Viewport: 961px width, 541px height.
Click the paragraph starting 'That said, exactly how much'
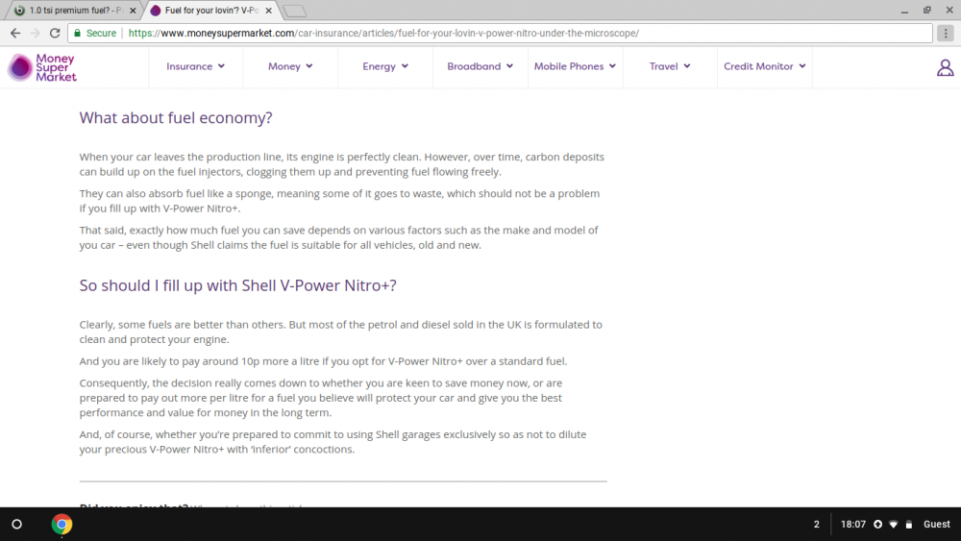click(339, 237)
